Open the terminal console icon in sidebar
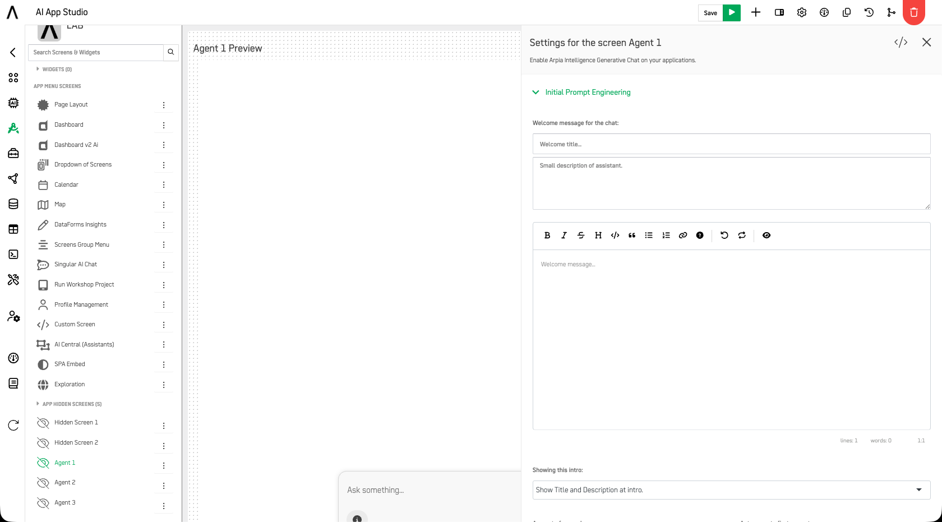The image size is (942, 522). click(x=13, y=255)
